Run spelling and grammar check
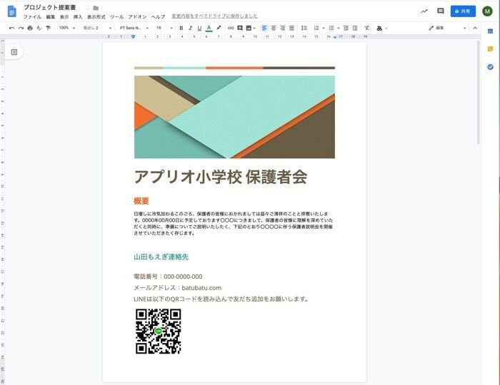Screen dimensions: 500x385 [39, 28]
